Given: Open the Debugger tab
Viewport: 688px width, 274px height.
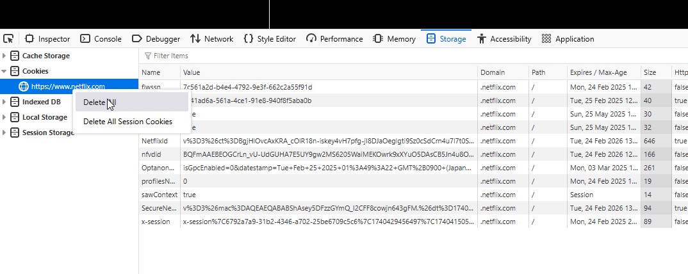Looking at the screenshot, I should (x=156, y=39).
